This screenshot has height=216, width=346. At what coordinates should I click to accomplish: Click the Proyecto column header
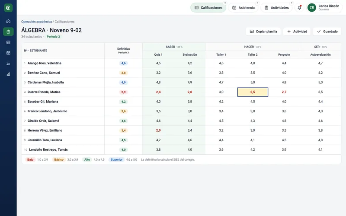(284, 54)
